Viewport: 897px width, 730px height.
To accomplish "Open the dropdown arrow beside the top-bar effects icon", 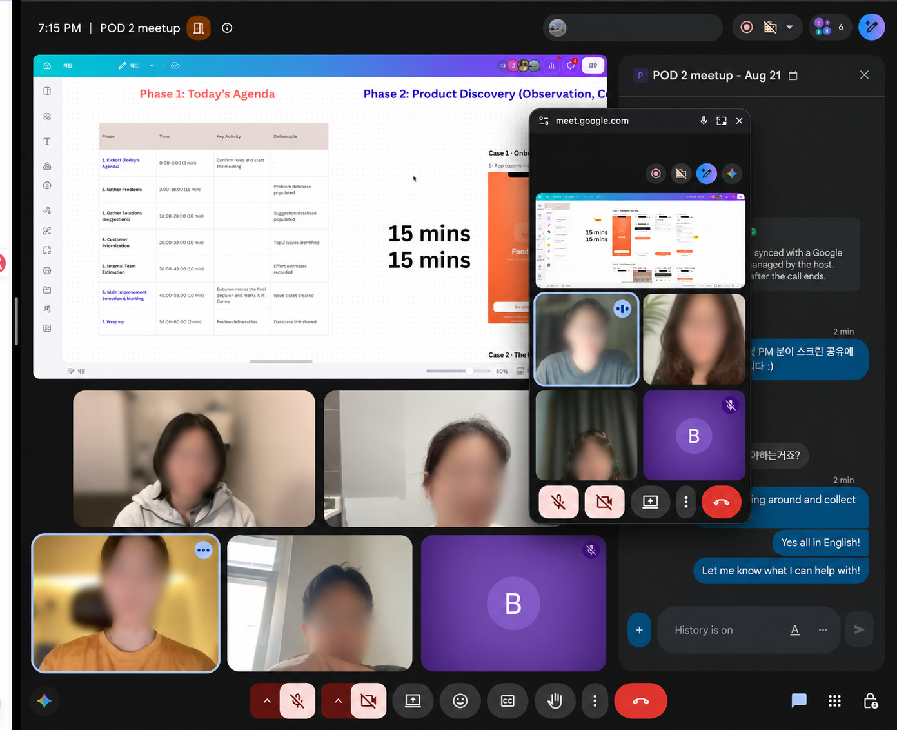I will [x=789, y=27].
